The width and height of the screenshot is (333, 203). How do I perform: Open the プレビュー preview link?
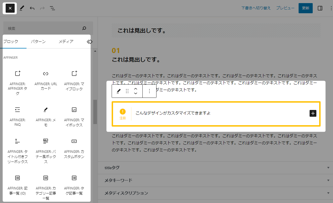coord(285,8)
